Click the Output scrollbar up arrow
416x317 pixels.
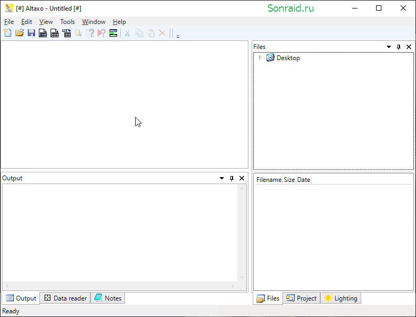242,189
